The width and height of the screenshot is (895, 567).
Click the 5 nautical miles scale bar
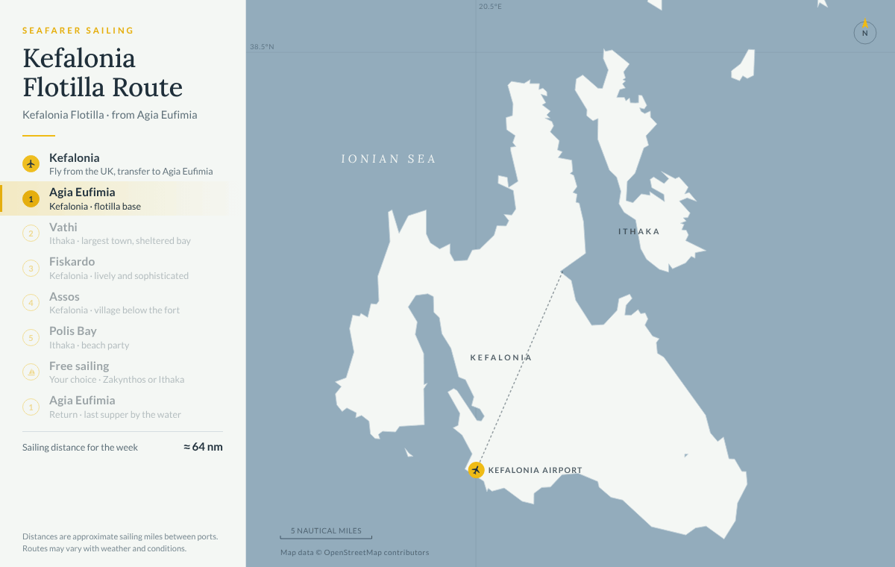pos(326,533)
